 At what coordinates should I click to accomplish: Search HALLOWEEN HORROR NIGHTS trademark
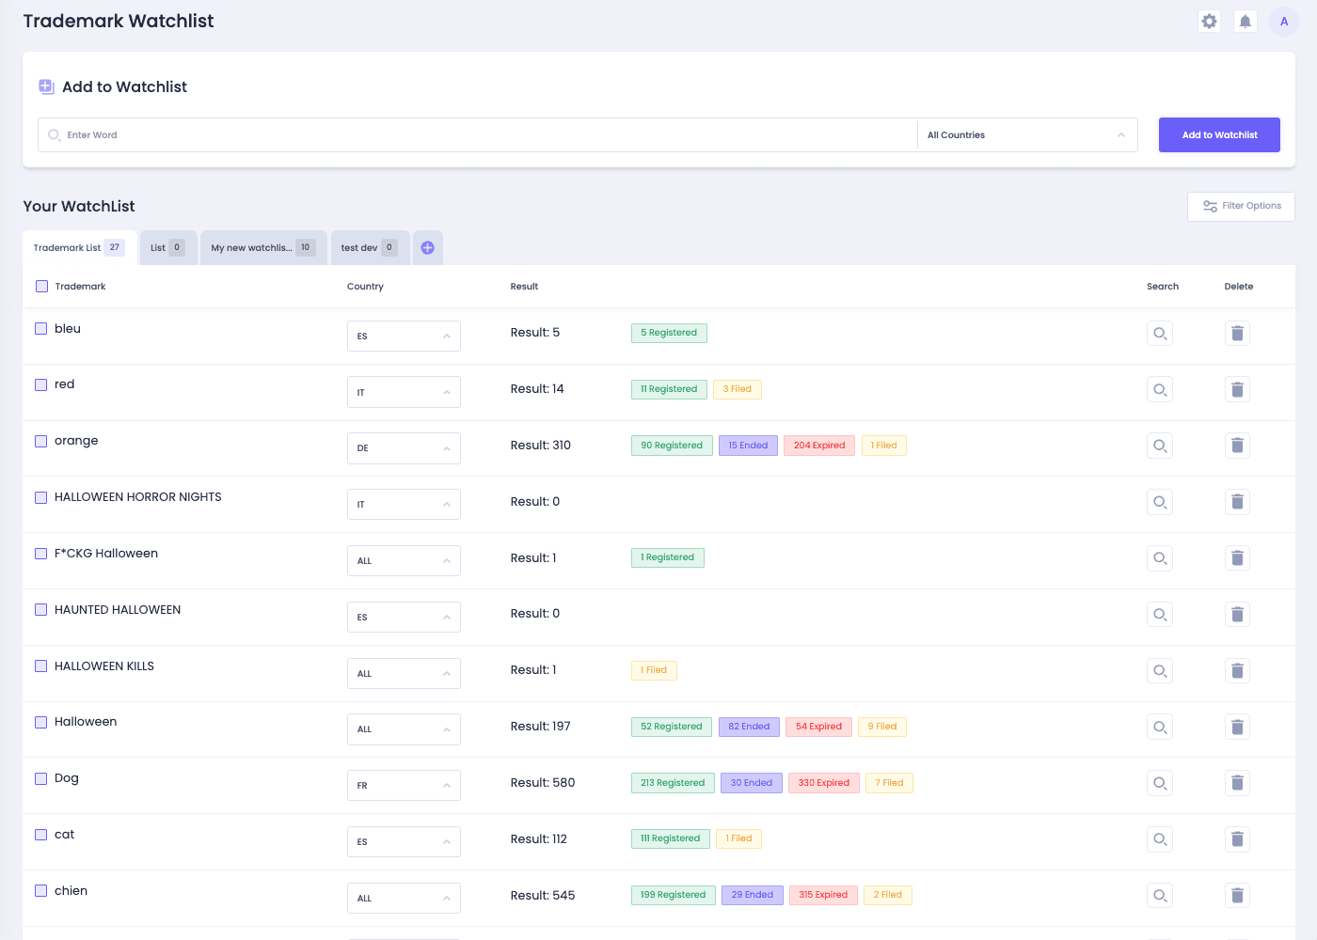(1160, 502)
